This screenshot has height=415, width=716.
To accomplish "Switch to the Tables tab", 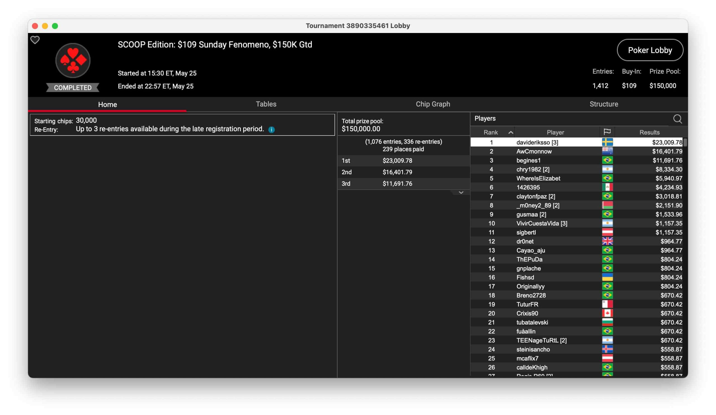I will tap(266, 104).
